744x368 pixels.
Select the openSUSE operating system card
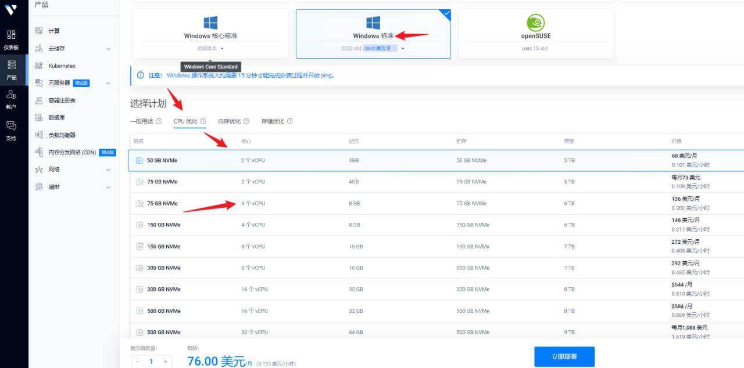click(x=535, y=34)
